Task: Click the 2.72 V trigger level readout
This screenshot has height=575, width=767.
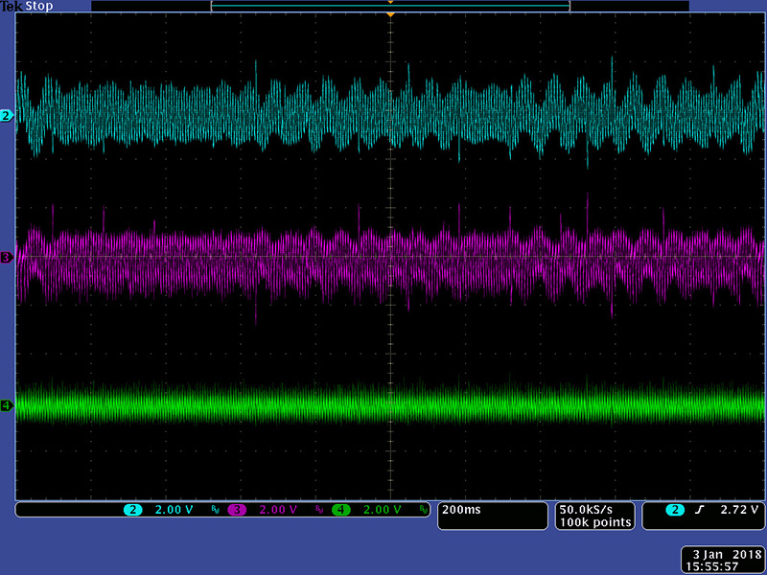Action: (738, 510)
